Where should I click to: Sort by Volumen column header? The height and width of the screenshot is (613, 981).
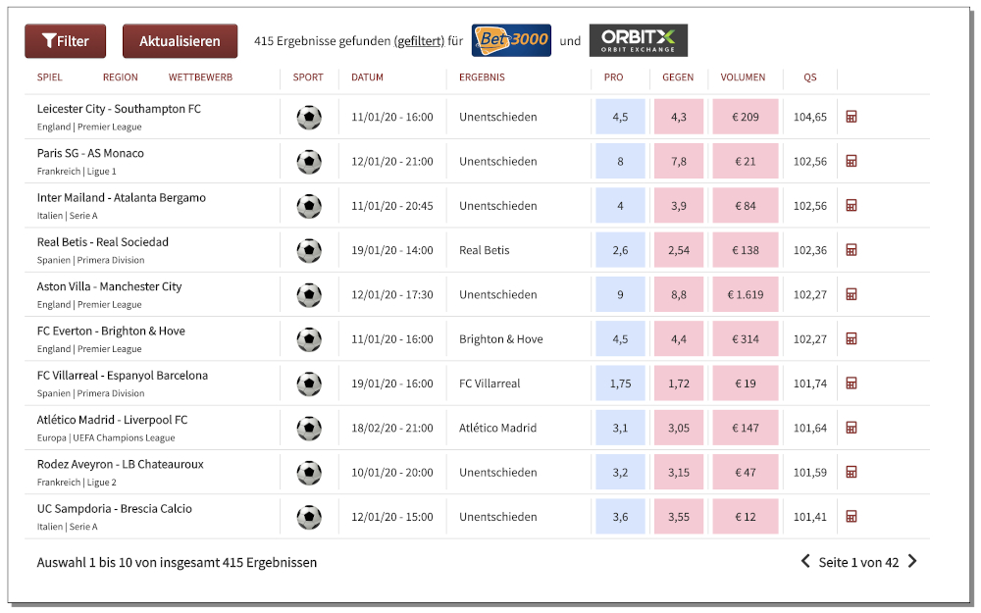[743, 77]
